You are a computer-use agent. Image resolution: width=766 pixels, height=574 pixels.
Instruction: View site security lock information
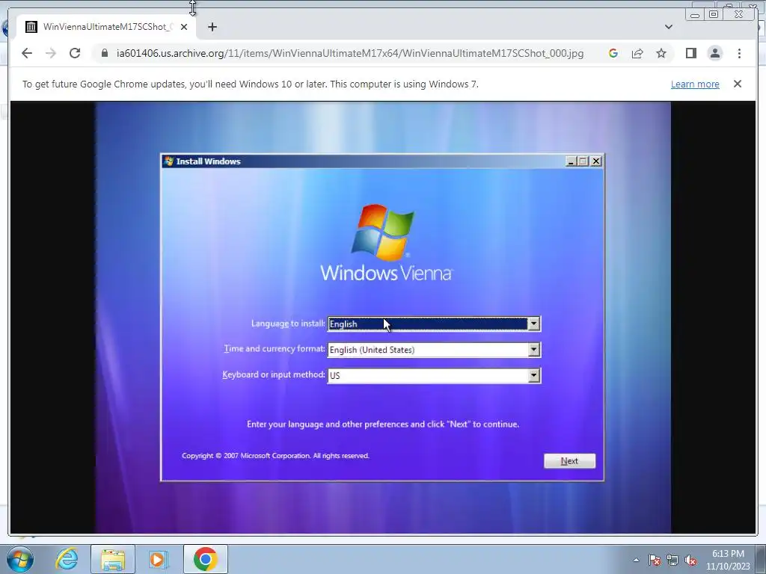coord(104,53)
